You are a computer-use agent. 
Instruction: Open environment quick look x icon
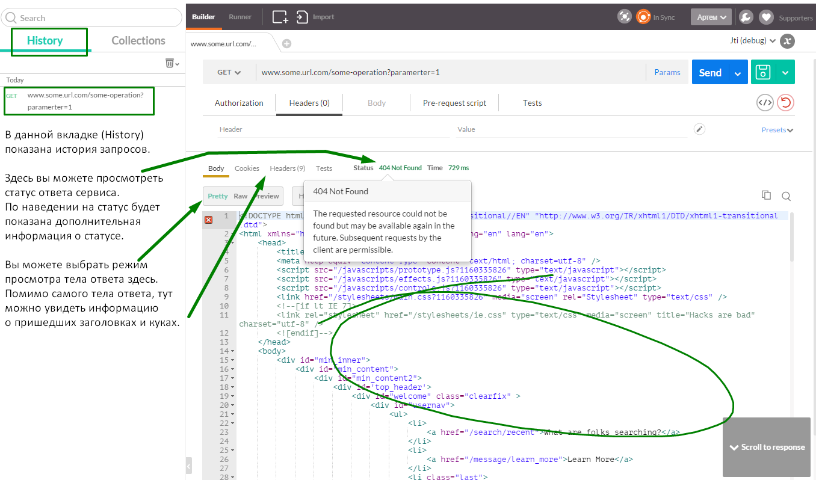[787, 41]
